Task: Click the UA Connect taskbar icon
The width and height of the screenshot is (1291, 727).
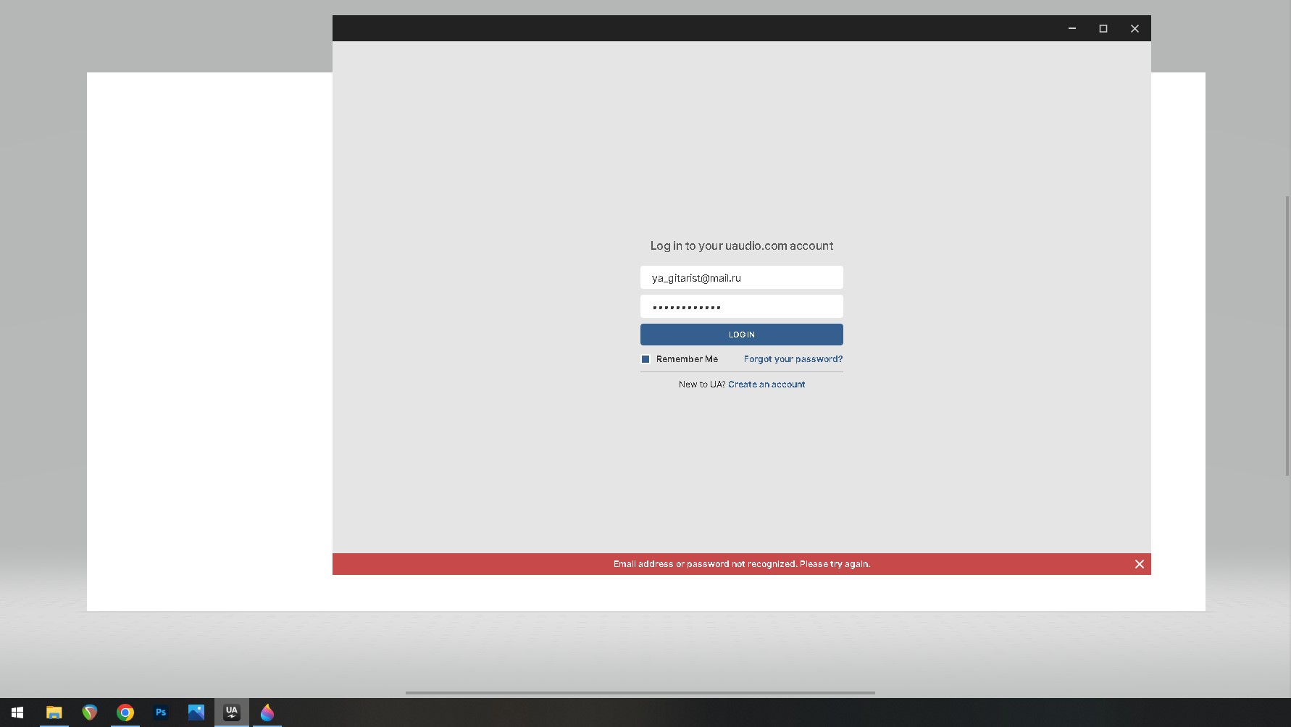Action: tap(232, 713)
